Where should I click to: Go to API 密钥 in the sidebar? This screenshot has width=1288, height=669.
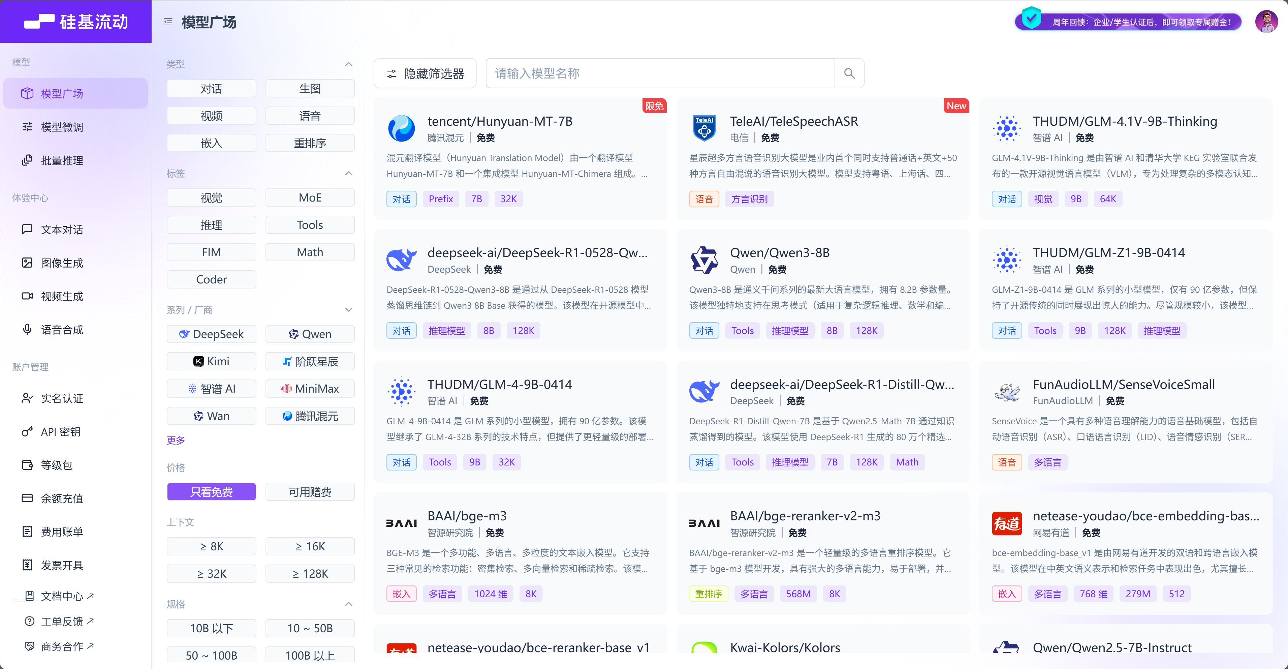[x=61, y=431]
